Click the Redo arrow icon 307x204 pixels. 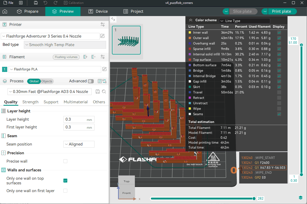(x=55, y=3)
